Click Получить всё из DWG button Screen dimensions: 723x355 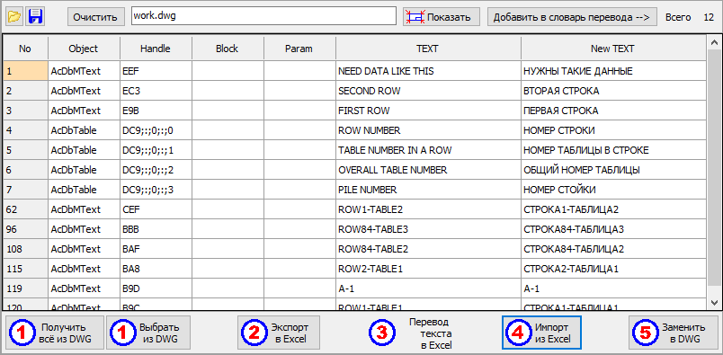[55, 333]
